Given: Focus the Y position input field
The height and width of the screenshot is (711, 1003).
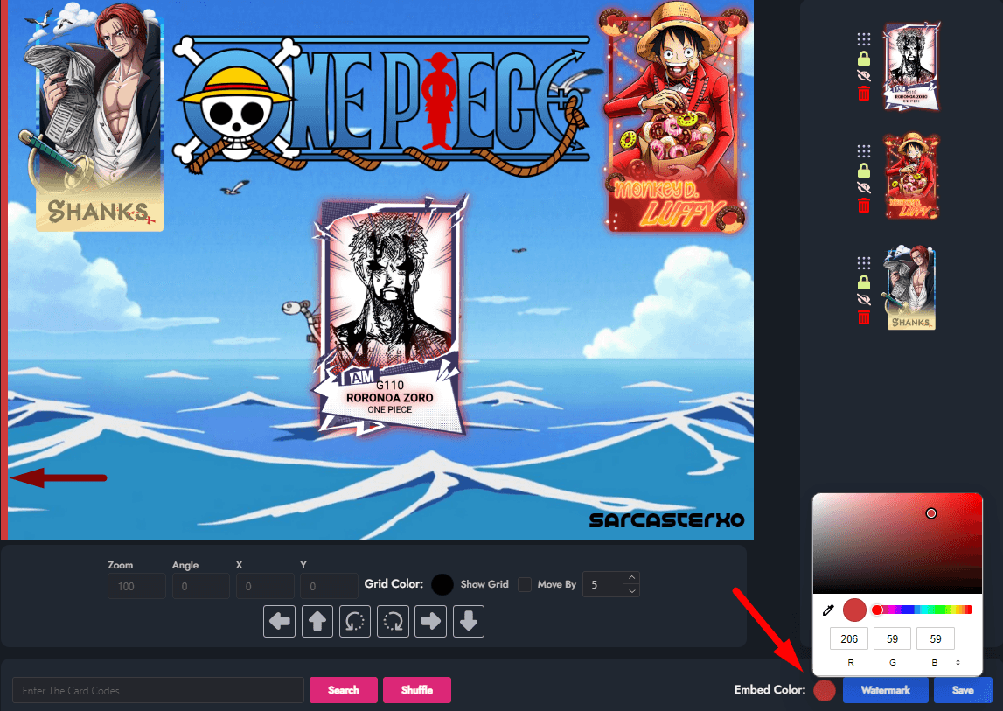Looking at the screenshot, I should (x=329, y=586).
